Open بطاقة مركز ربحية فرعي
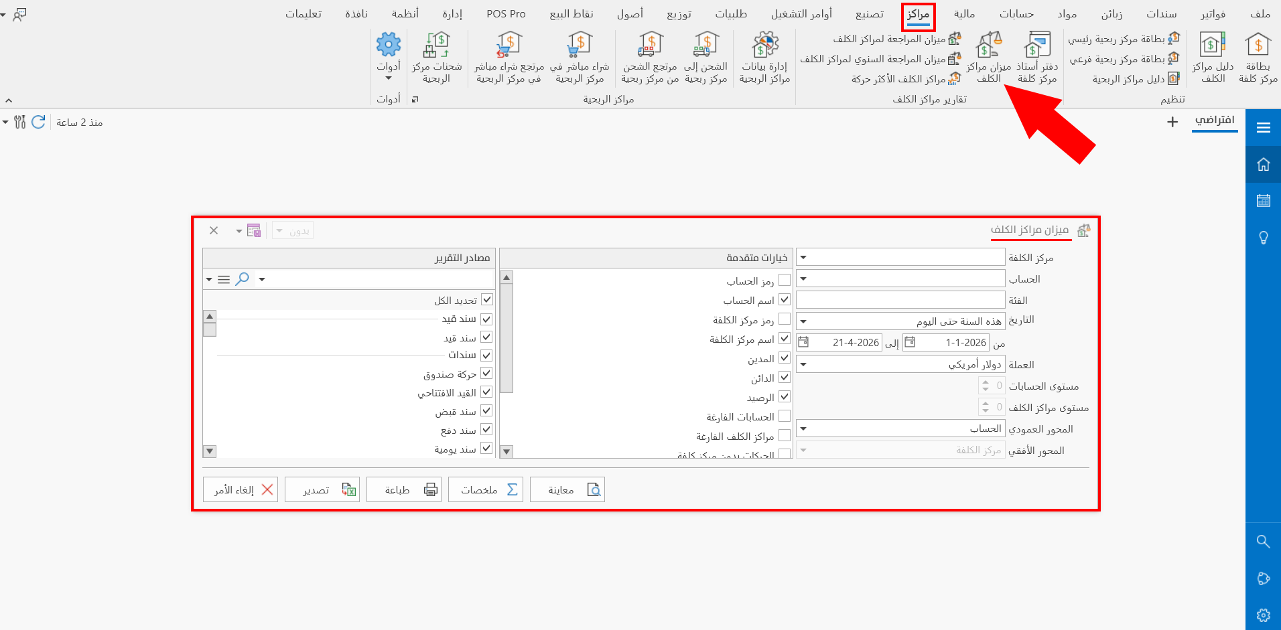Image resolution: width=1281 pixels, height=630 pixels. click(1124, 59)
